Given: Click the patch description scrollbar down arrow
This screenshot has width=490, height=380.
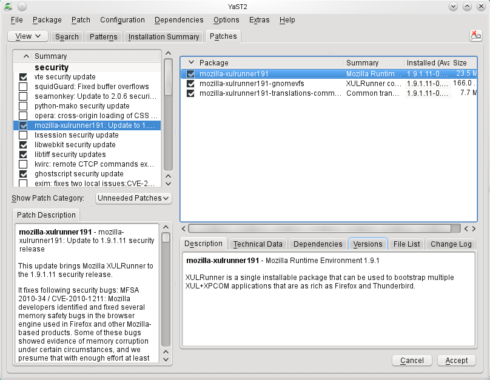Looking at the screenshot, I should (x=166, y=359).
